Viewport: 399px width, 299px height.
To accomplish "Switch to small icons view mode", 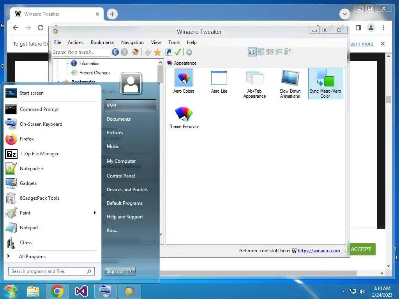I will [270, 52].
